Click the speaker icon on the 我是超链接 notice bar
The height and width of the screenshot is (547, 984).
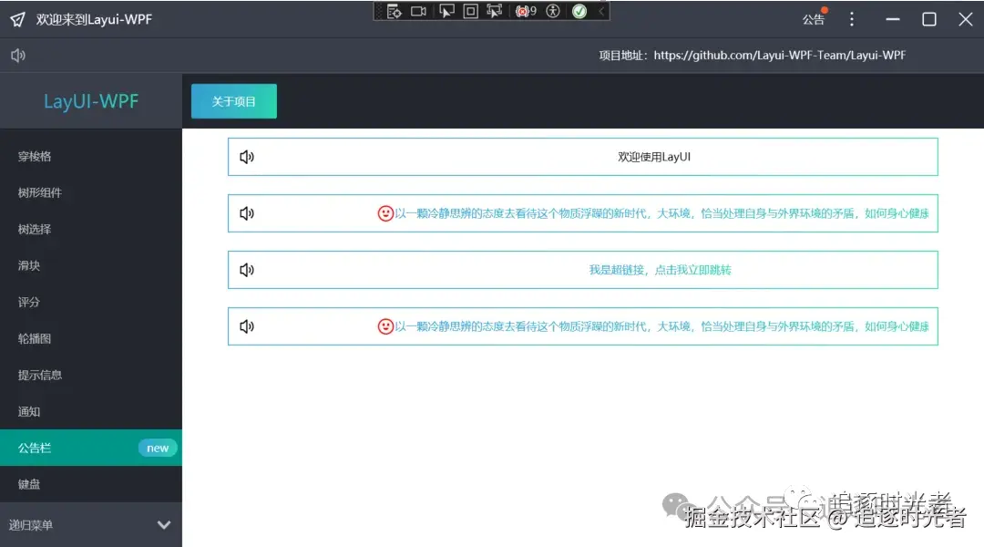coord(246,269)
